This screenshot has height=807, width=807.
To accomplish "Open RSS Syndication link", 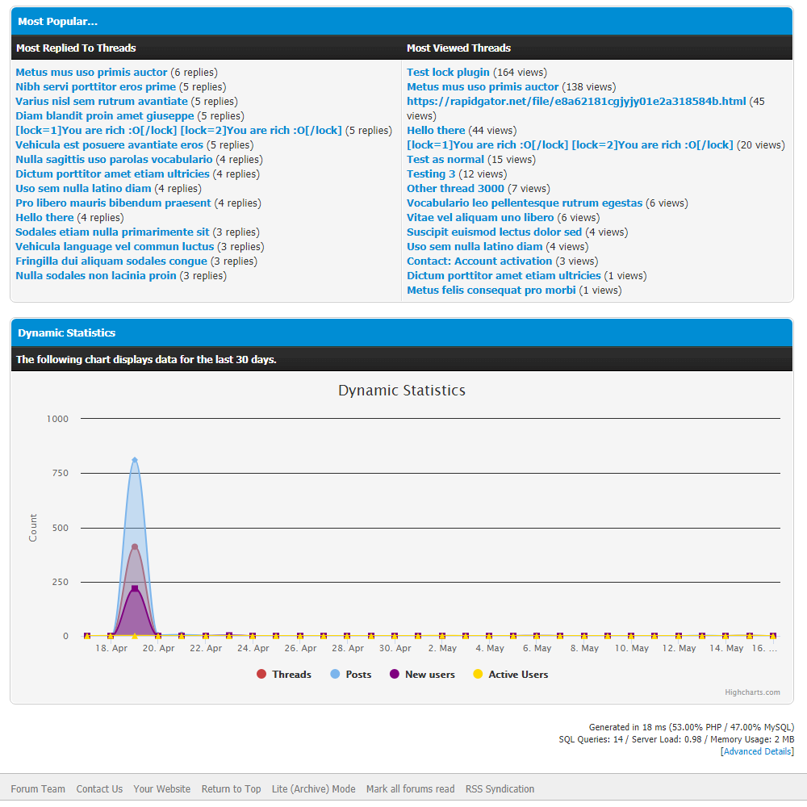I will (500, 789).
